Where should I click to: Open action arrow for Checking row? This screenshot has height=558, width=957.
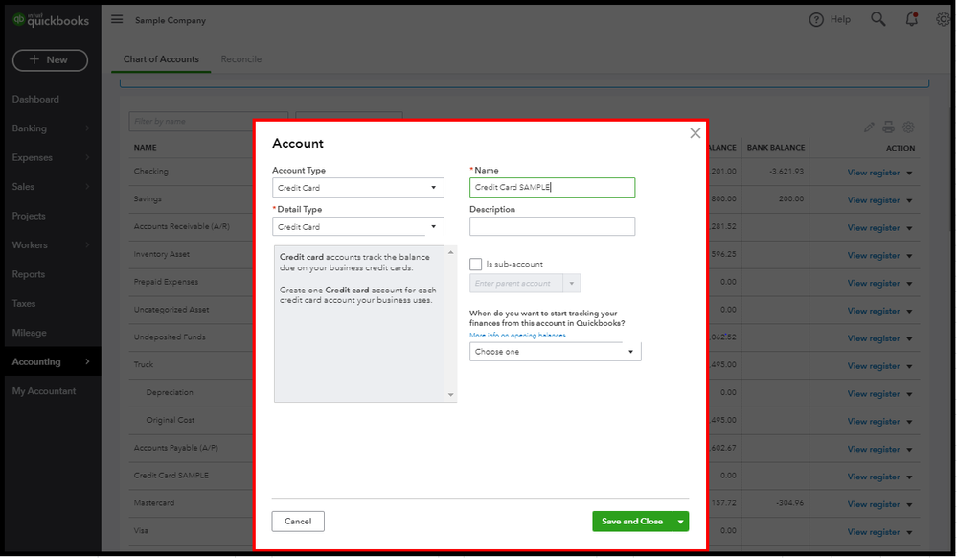click(909, 173)
